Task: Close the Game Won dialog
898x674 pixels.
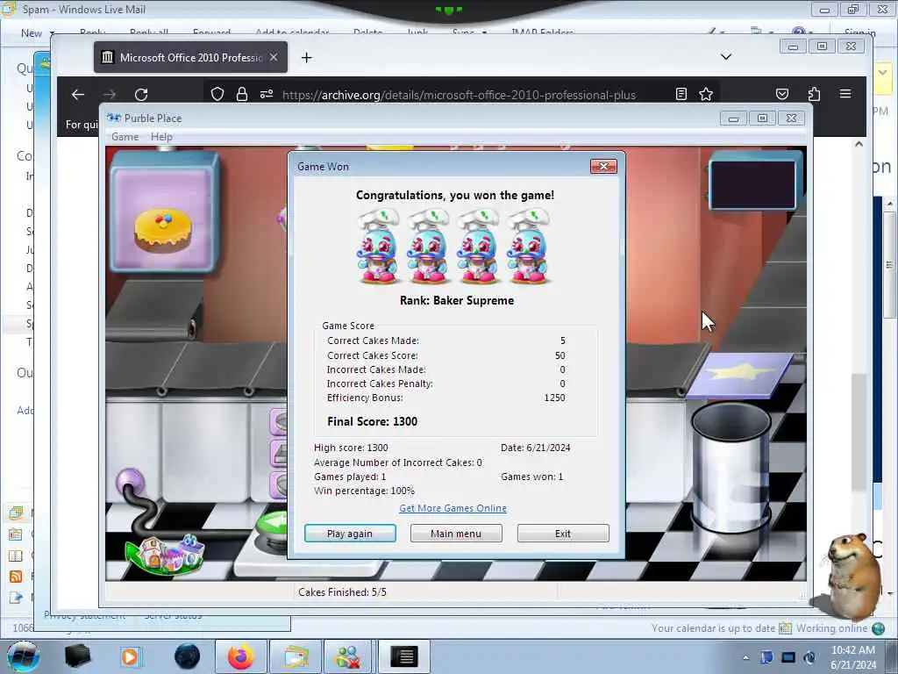Action: click(603, 166)
